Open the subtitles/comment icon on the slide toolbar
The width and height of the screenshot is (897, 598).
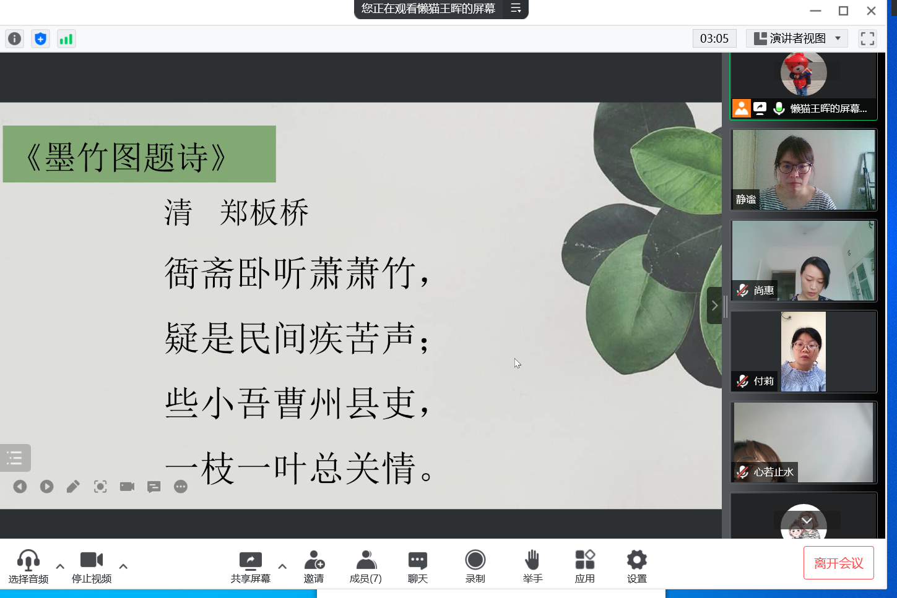[154, 487]
